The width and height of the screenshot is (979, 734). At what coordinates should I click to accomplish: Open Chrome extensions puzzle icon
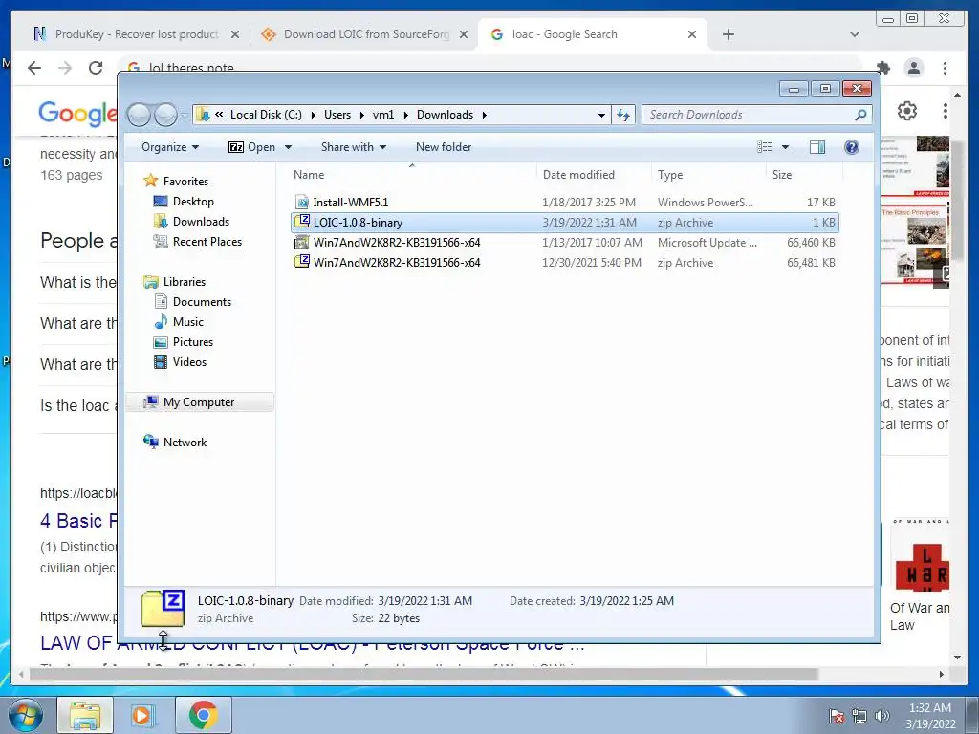coord(882,68)
